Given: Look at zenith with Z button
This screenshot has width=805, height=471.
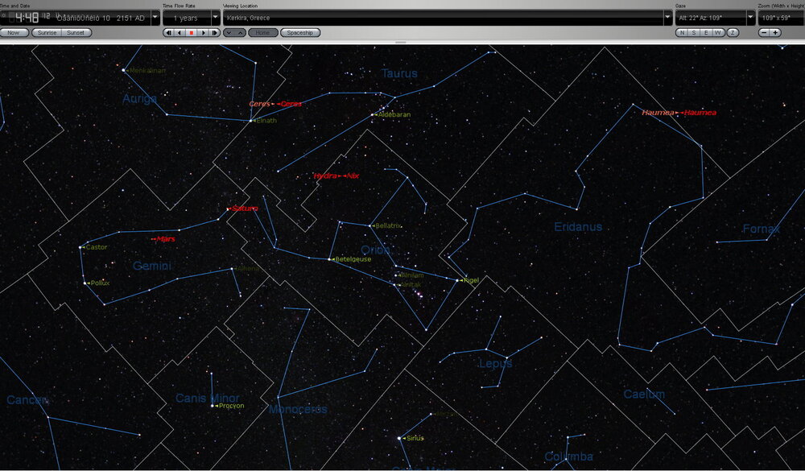Looking at the screenshot, I should point(733,33).
